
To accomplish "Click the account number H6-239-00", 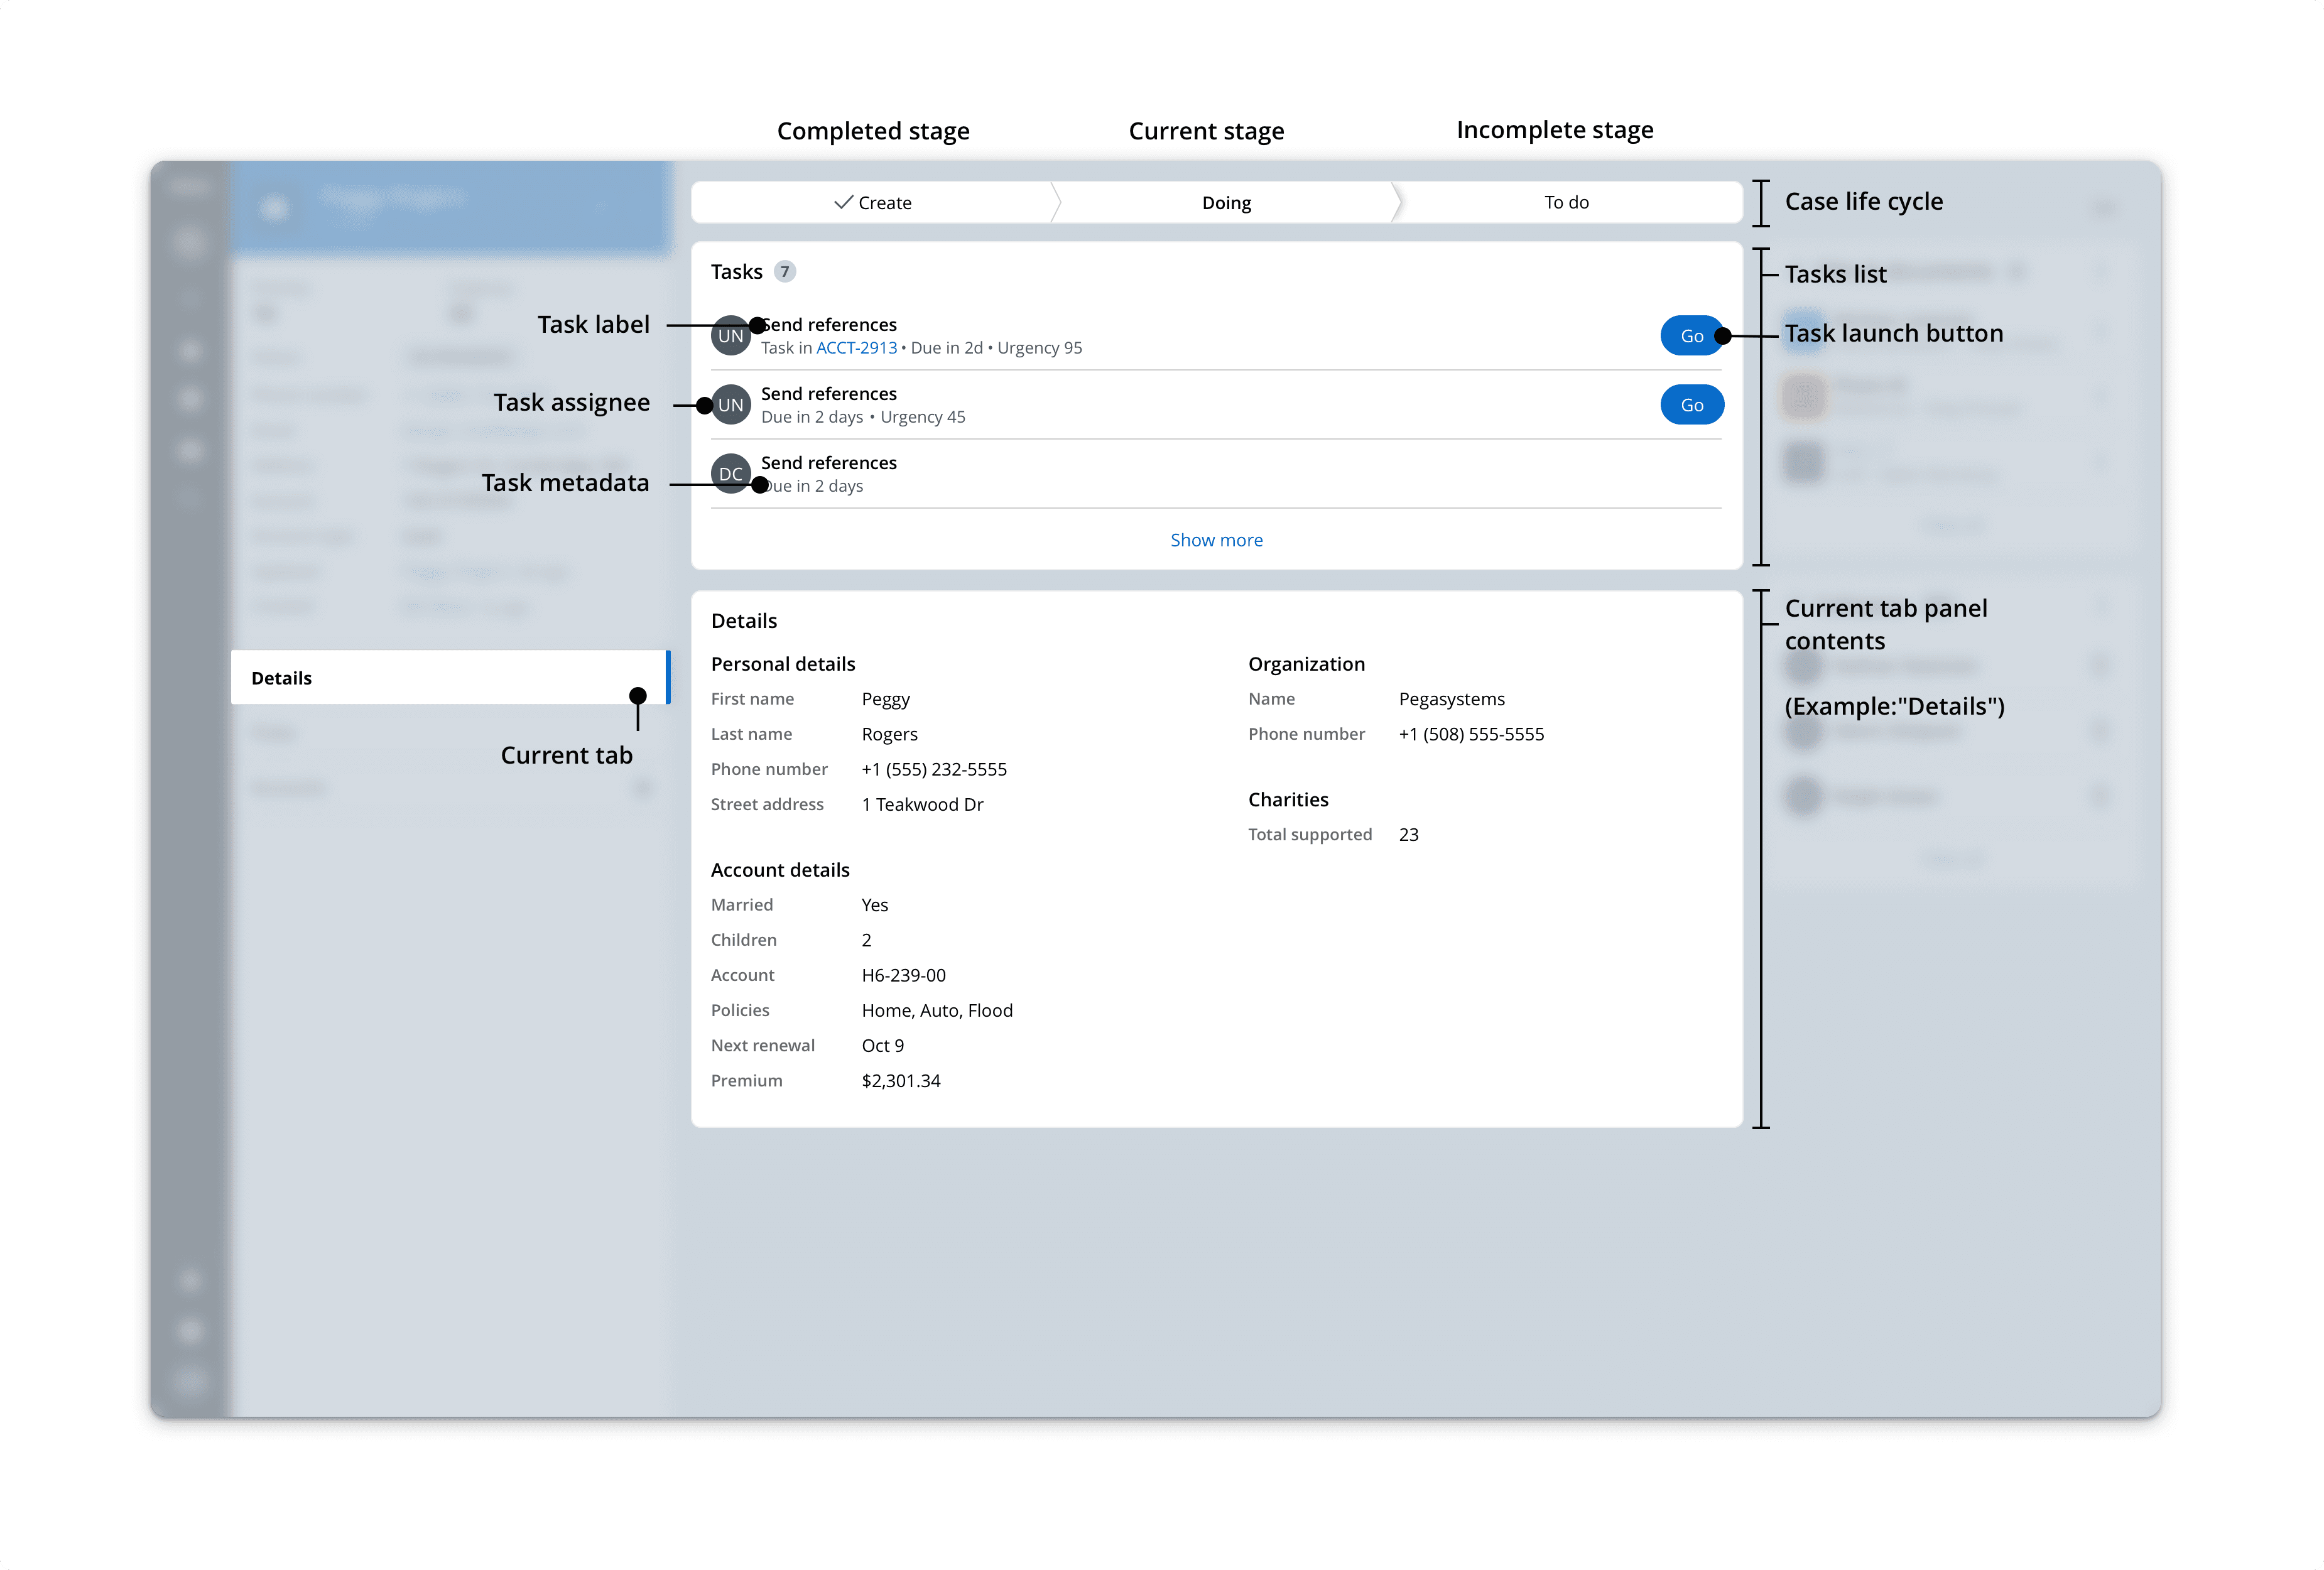I will pyautogui.click(x=903, y=975).
